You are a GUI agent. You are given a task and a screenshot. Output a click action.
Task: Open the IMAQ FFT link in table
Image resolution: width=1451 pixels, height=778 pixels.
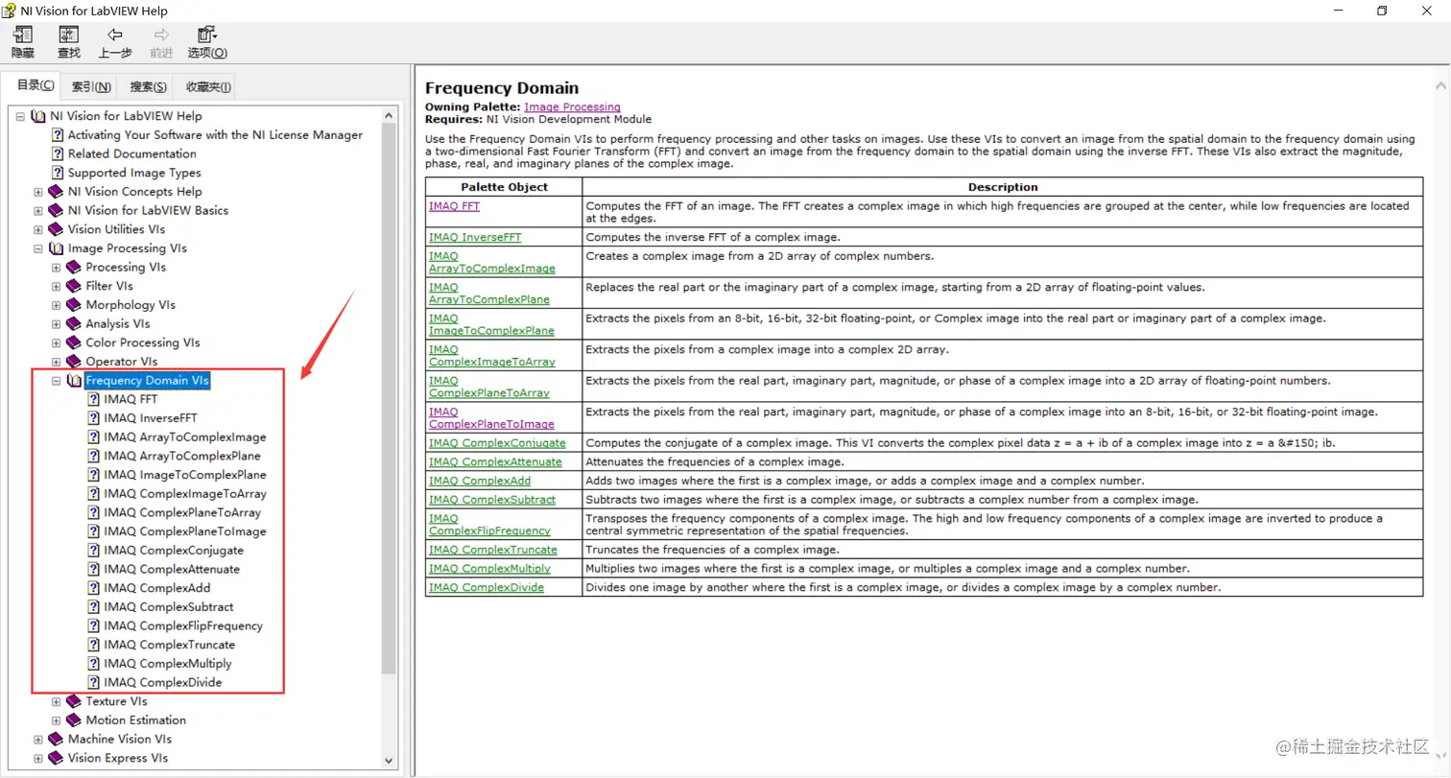(x=454, y=206)
